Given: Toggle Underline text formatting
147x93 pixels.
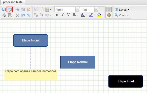Looking at the screenshot, I should (68, 15).
